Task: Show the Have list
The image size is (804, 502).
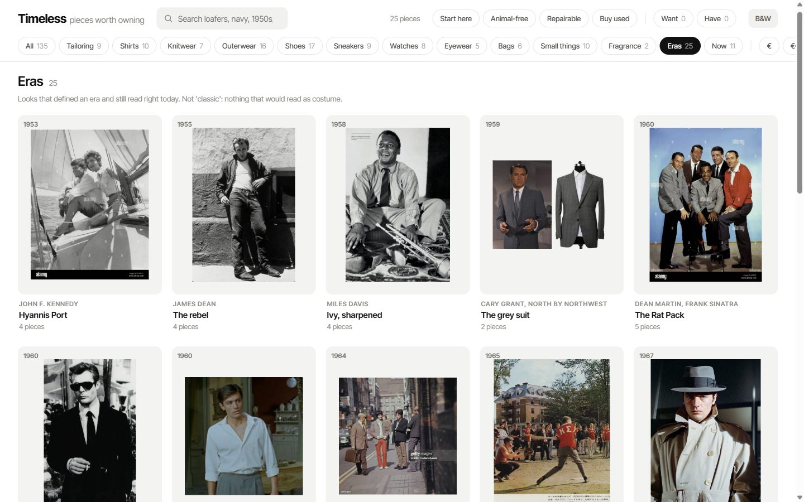Action: pos(716,18)
